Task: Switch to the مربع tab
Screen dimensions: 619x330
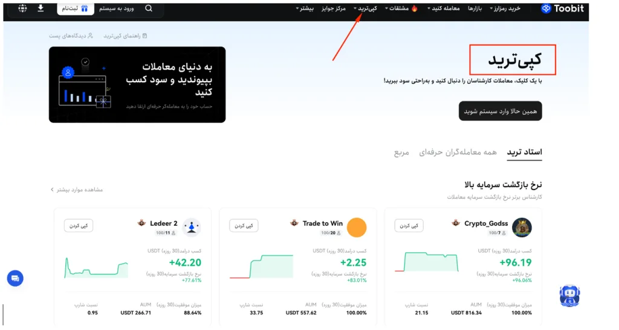Action: pyautogui.click(x=401, y=152)
